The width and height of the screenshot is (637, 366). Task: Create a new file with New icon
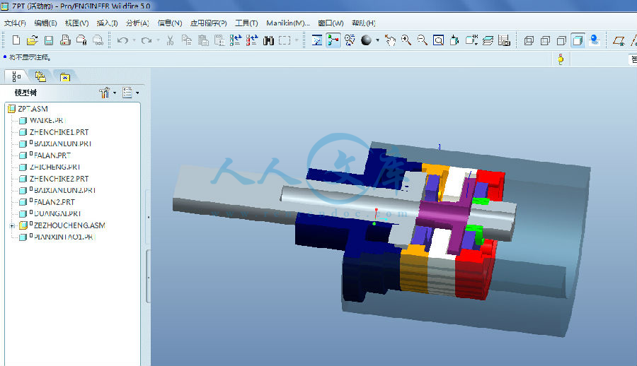coord(16,40)
